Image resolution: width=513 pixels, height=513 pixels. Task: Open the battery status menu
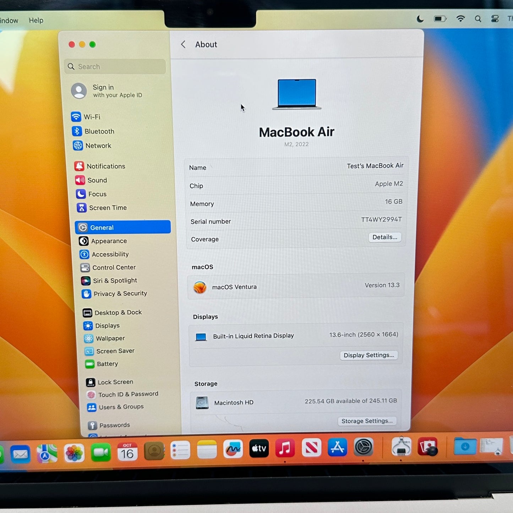(440, 19)
